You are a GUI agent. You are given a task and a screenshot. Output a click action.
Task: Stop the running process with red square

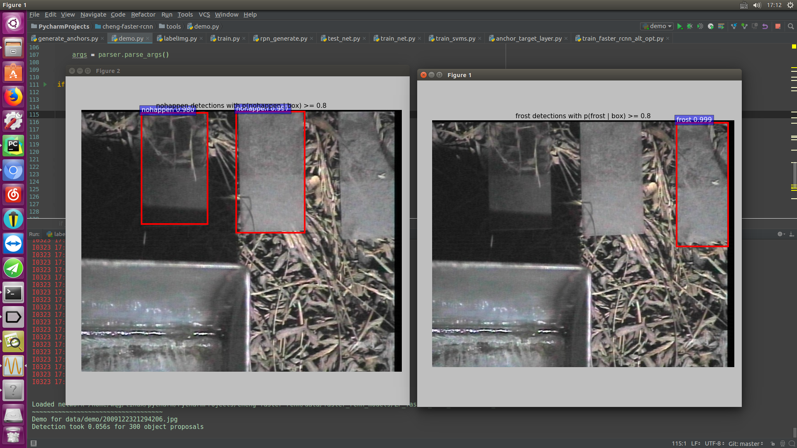(x=778, y=26)
